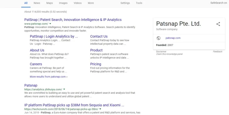
Task: Open the Contact Us sitelink
Action: click(99, 36)
